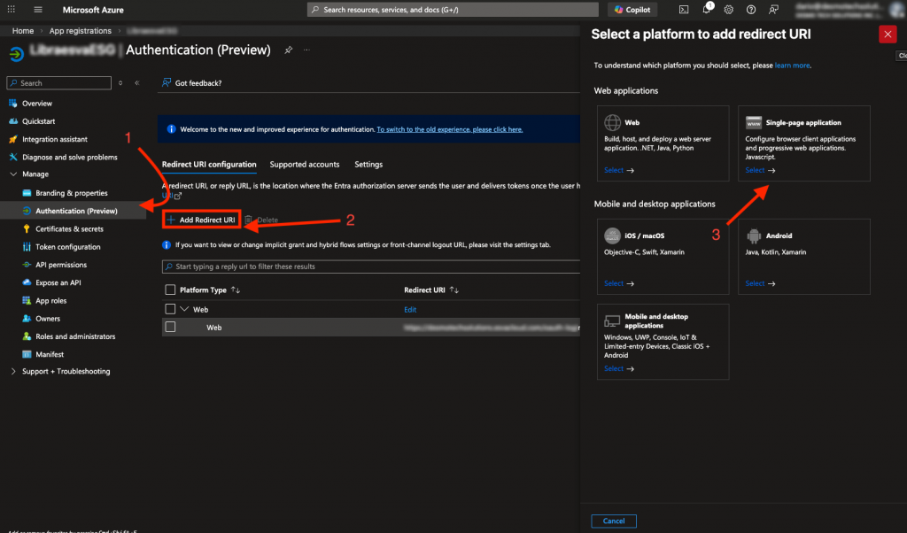Collapse the Web platform group chevron

(184, 309)
